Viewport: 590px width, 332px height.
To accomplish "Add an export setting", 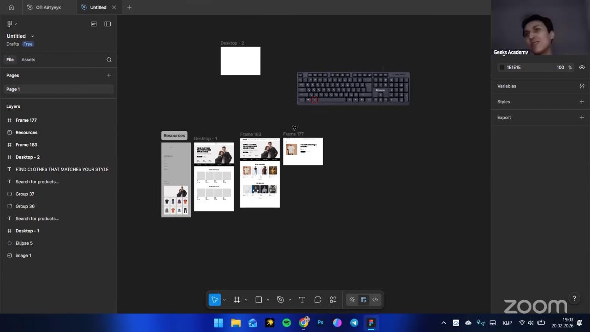I will [x=582, y=118].
